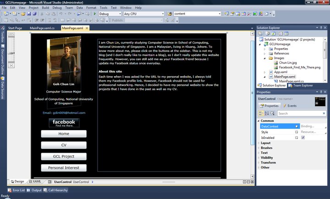Switch to the MainPage.xaml.cs tab
Screen dimensions: 330x199
pos(42,28)
